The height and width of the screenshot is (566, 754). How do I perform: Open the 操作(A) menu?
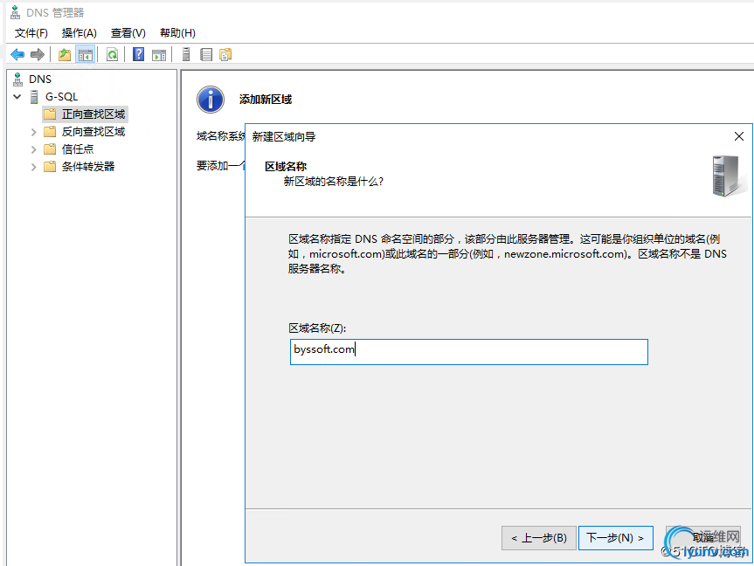point(80,32)
